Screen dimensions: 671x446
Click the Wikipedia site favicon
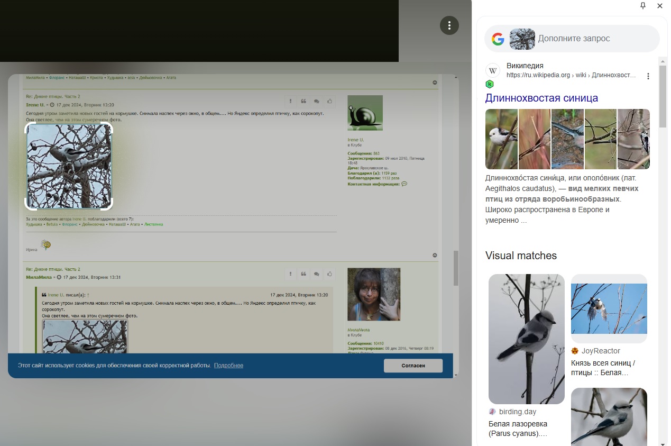click(493, 70)
